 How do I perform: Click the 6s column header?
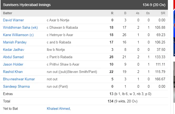(148, 13)
